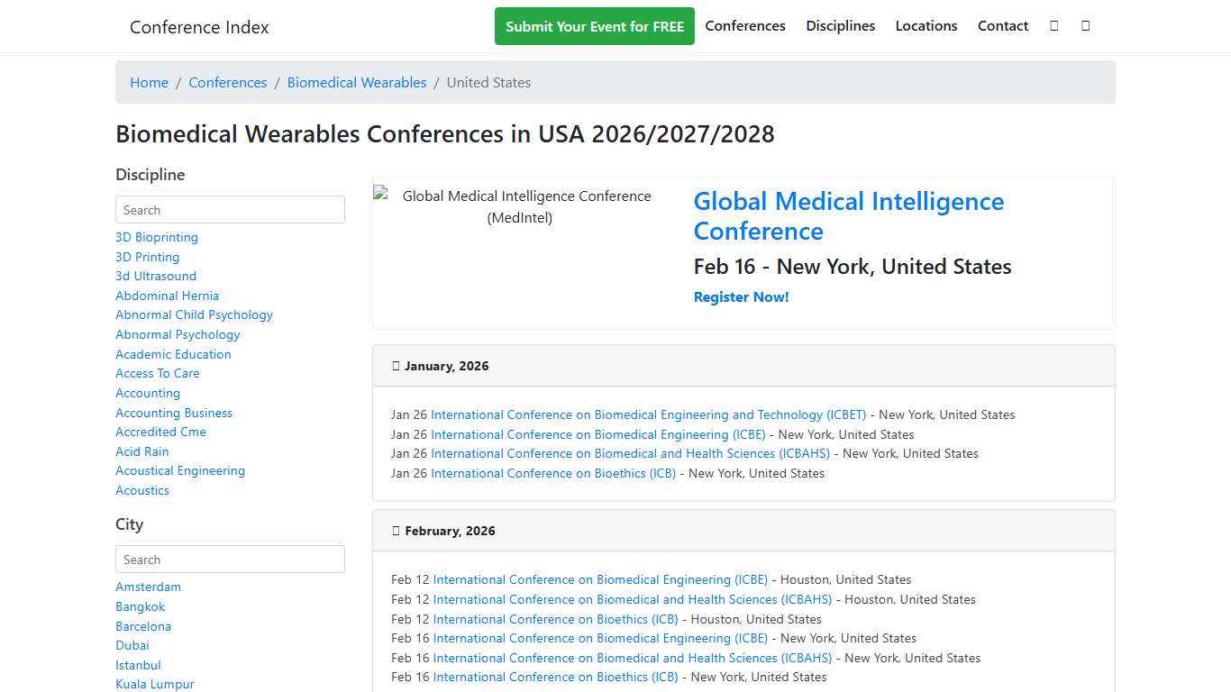Click the rightmost icon in the header navigation

(x=1085, y=26)
